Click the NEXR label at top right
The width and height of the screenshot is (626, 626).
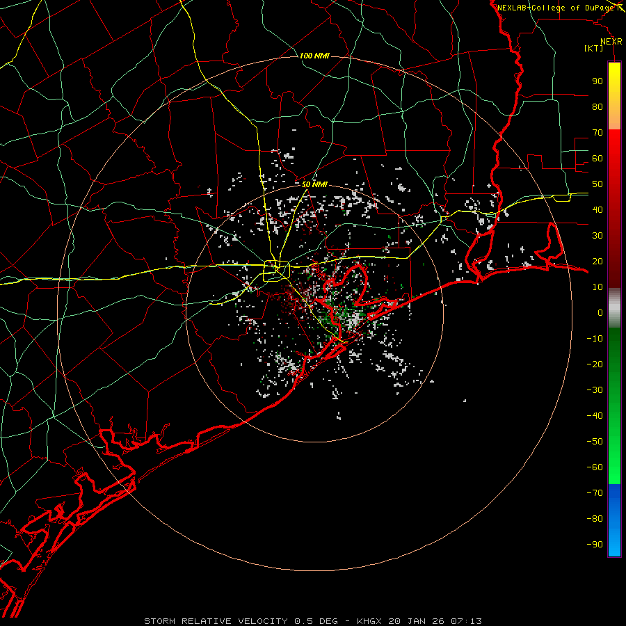[611, 42]
